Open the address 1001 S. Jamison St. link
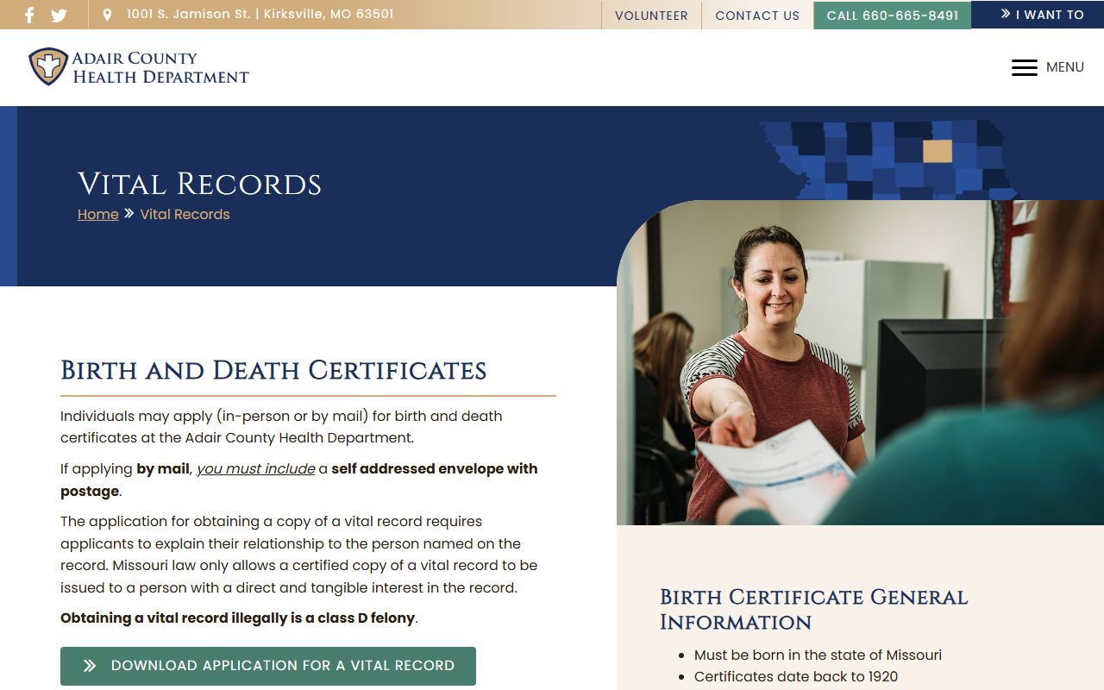This screenshot has height=690, width=1104. pyautogui.click(x=260, y=14)
